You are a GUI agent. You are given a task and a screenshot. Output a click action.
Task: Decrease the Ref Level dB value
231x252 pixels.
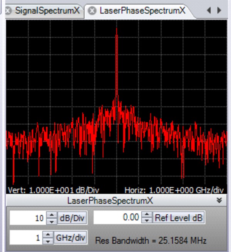tap(147, 221)
